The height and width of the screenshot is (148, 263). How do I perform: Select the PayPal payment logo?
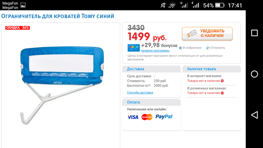164,117
